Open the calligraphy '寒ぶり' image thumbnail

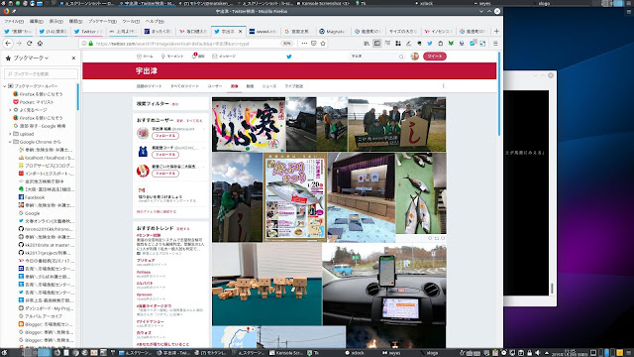(x=249, y=124)
